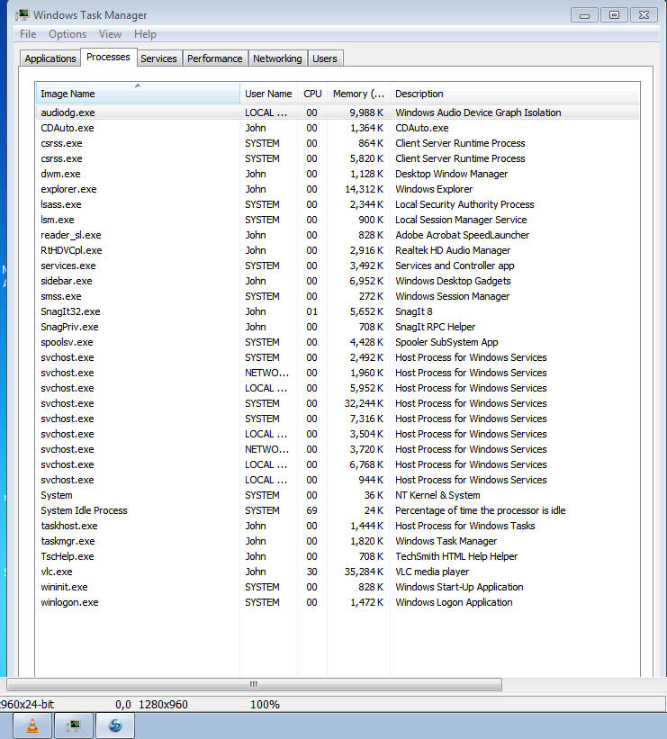Maximize the Task Manager window

click(614, 15)
